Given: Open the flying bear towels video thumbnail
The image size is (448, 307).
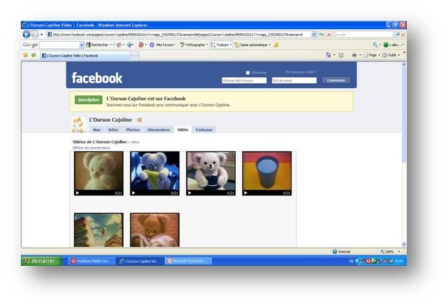Looking at the screenshot, I should click(x=99, y=230).
